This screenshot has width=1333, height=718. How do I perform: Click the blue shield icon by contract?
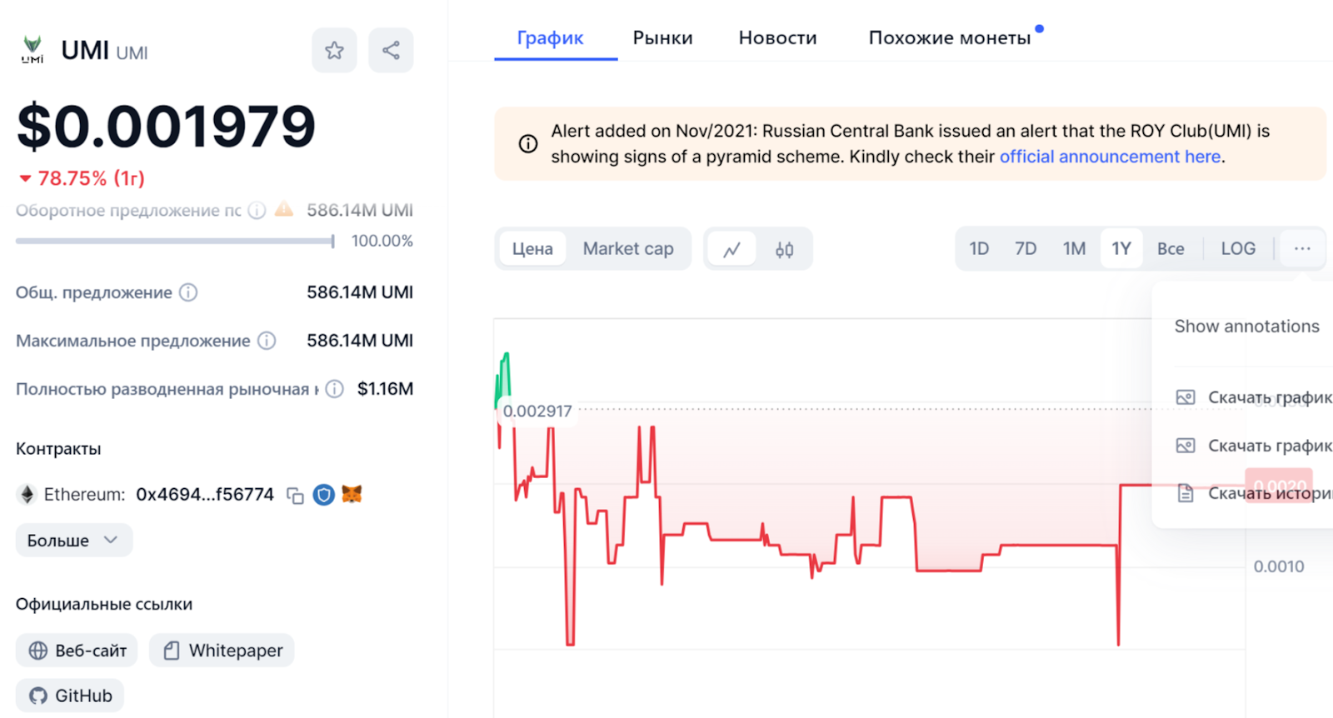pos(323,495)
